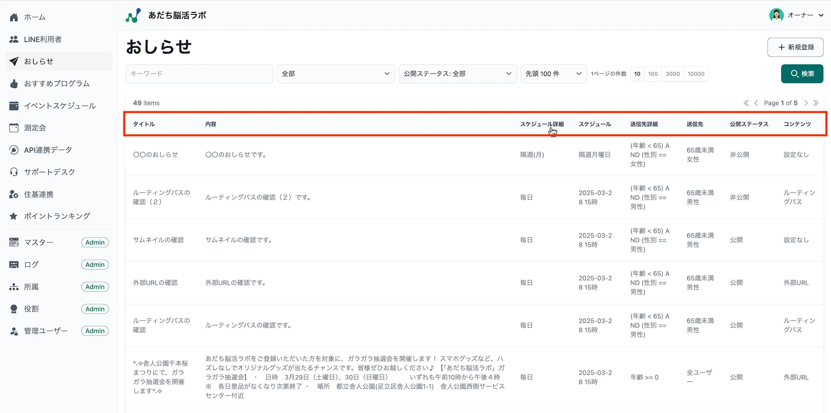Click the あだち脳活ラボ logo icon
This screenshot has height=413, width=831.
[x=133, y=16]
